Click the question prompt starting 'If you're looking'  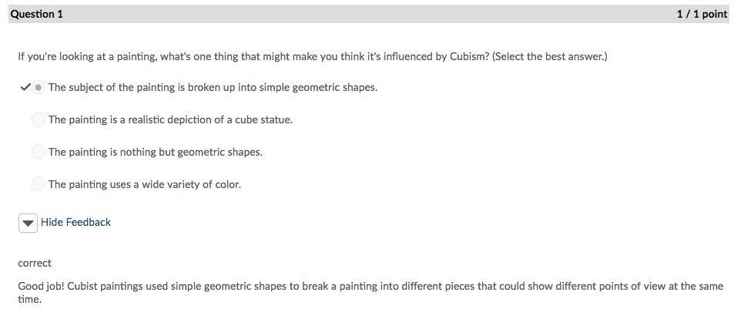[x=231, y=57]
